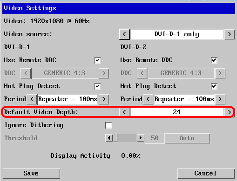This screenshot has height=181, width=237.
Task: Click the Video Settings title bar
Action: pyautogui.click(x=119, y=8)
